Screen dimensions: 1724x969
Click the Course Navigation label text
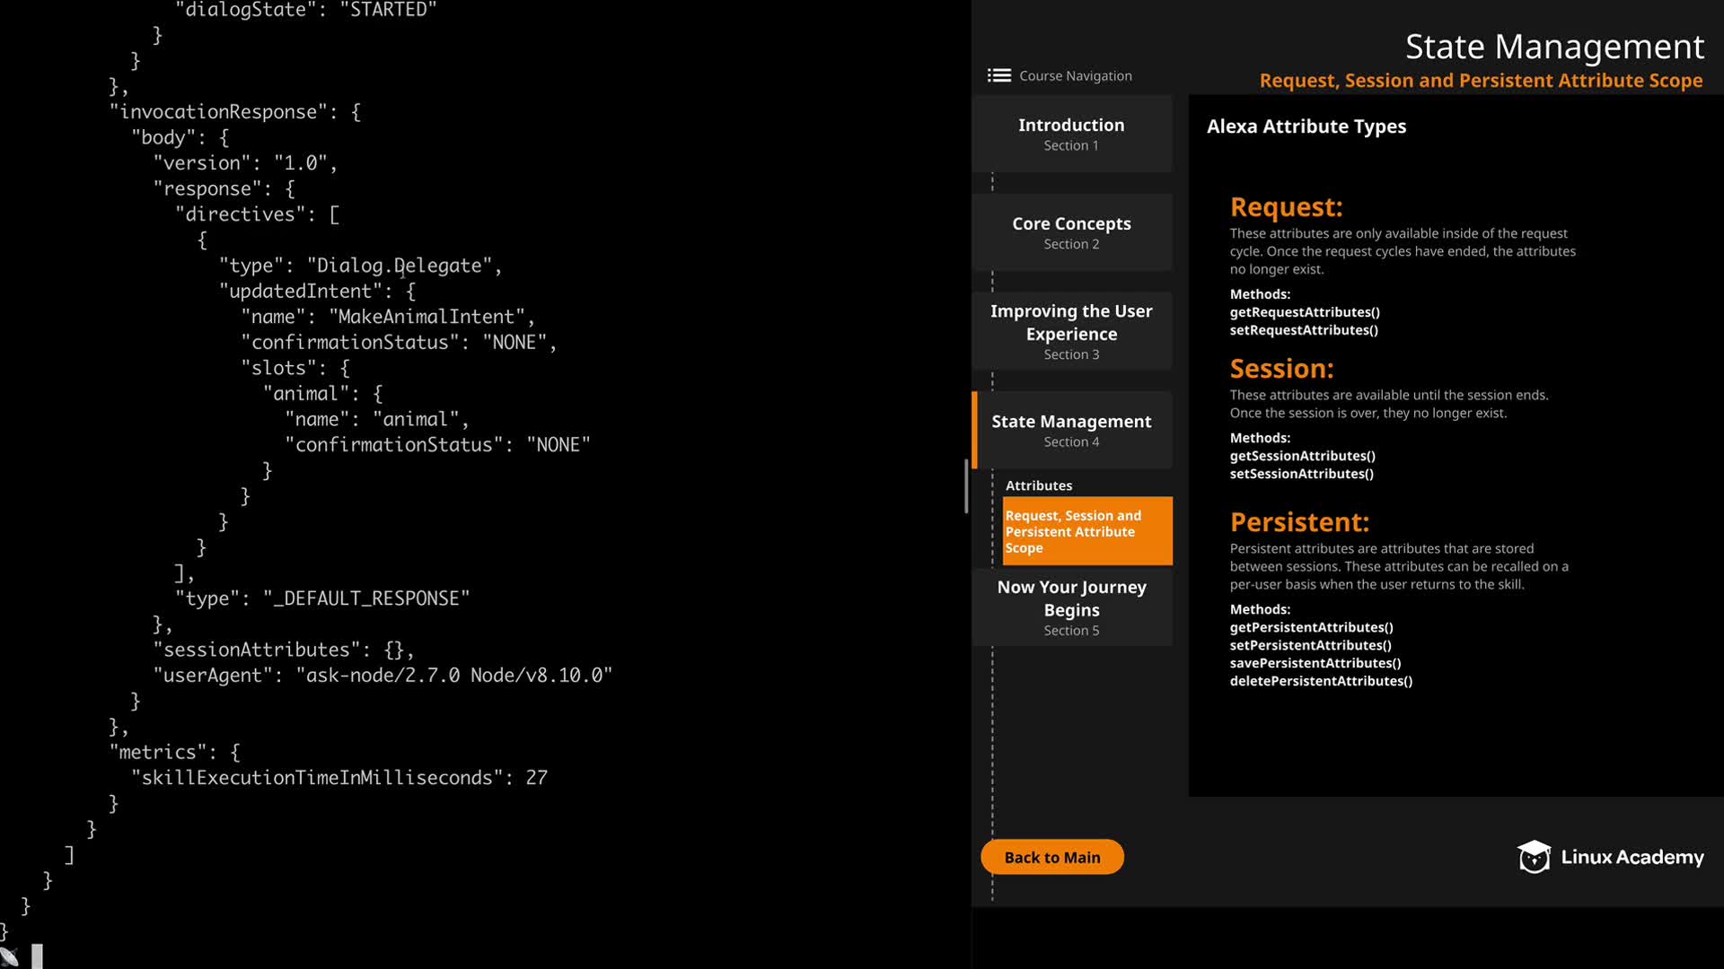tap(1076, 75)
